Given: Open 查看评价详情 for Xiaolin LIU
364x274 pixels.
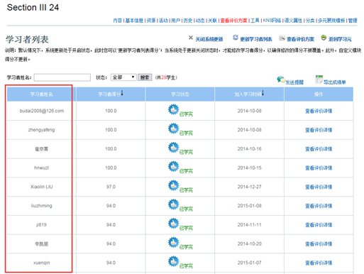Looking at the screenshot, I should point(319,187).
